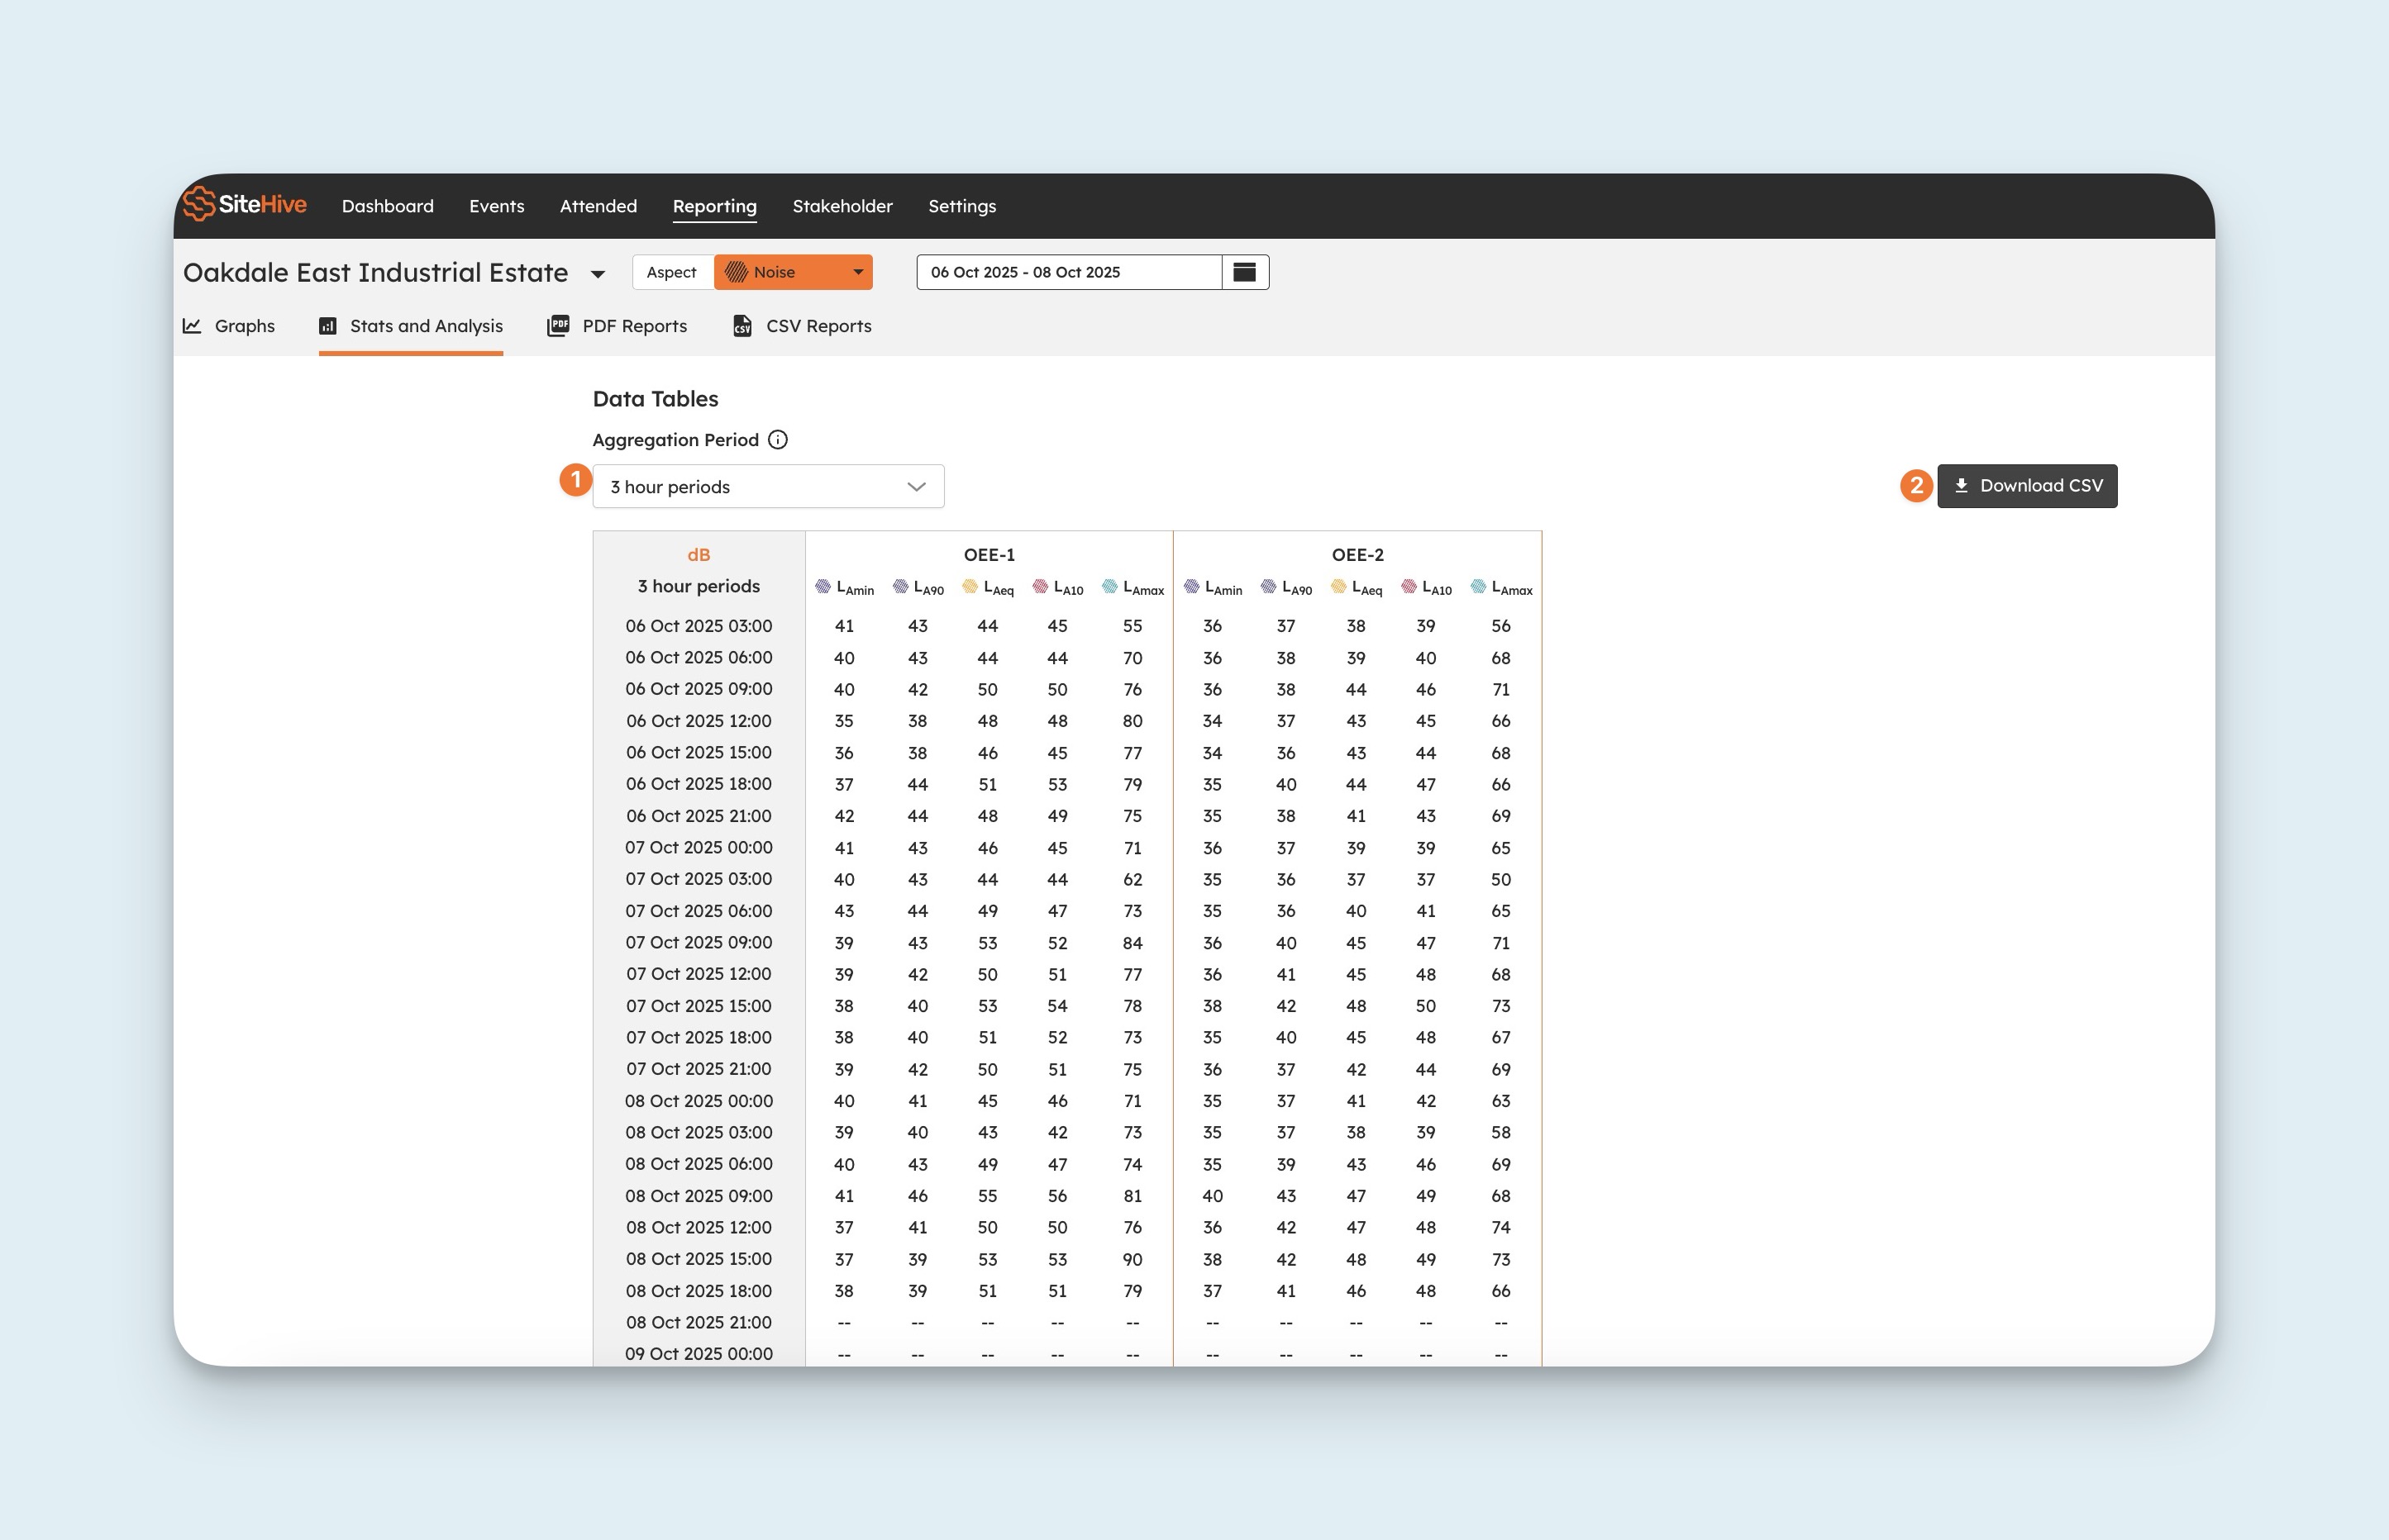2389x1540 pixels.
Task: Click the Stats and Analysis icon
Action: click(x=327, y=326)
